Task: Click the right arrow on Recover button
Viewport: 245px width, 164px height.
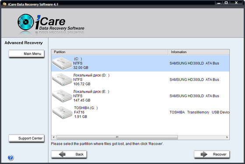Action: coord(204,154)
